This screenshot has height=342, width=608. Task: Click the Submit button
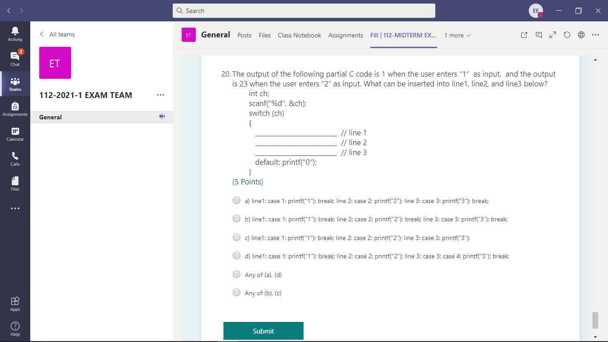[x=263, y=331]
